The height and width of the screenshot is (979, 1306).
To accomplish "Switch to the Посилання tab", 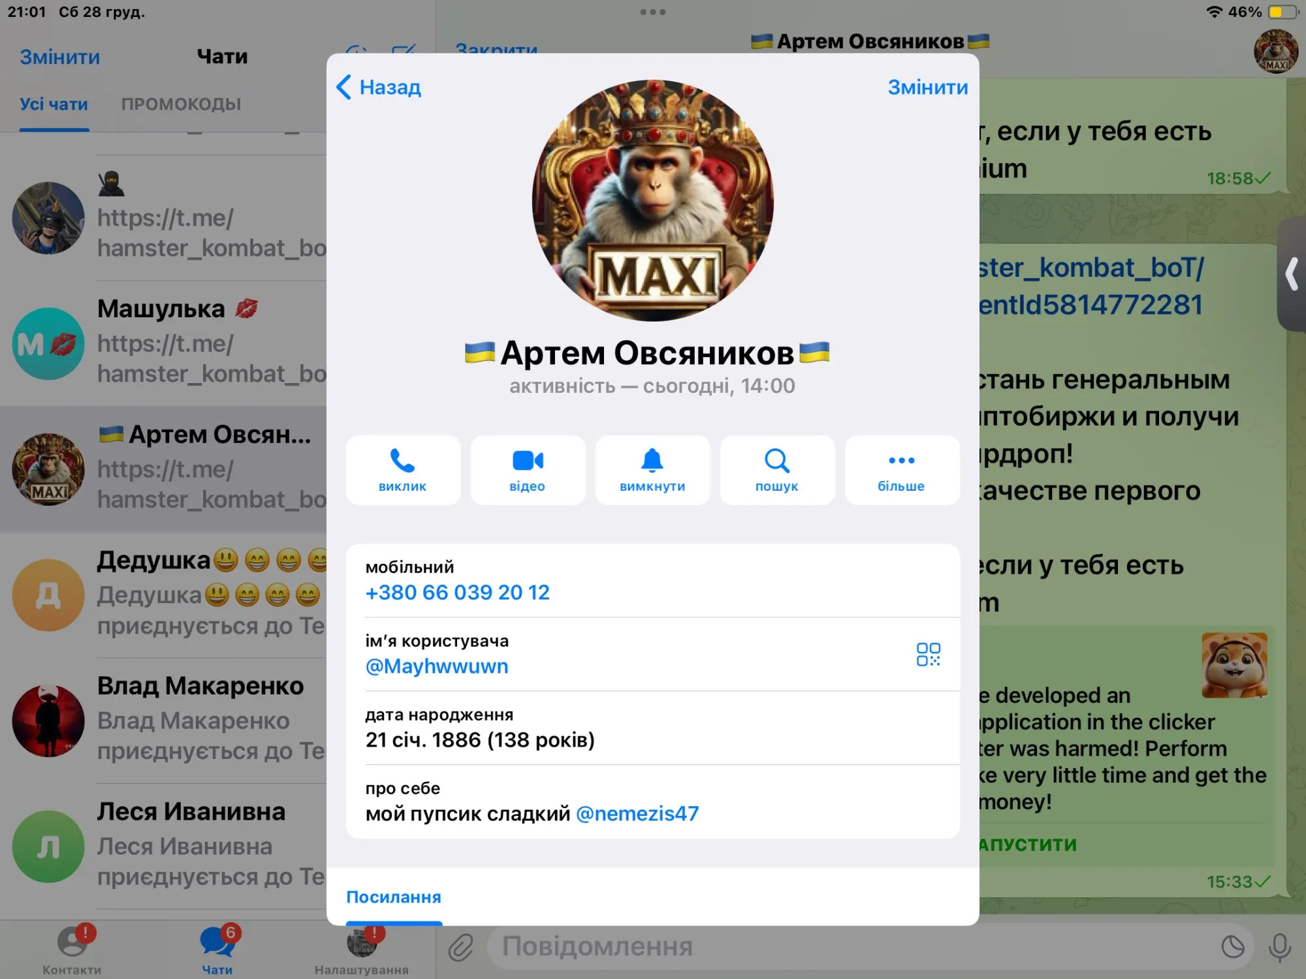I will pos(394,897).
